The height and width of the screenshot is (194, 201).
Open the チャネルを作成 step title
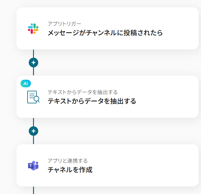[70, 170]
